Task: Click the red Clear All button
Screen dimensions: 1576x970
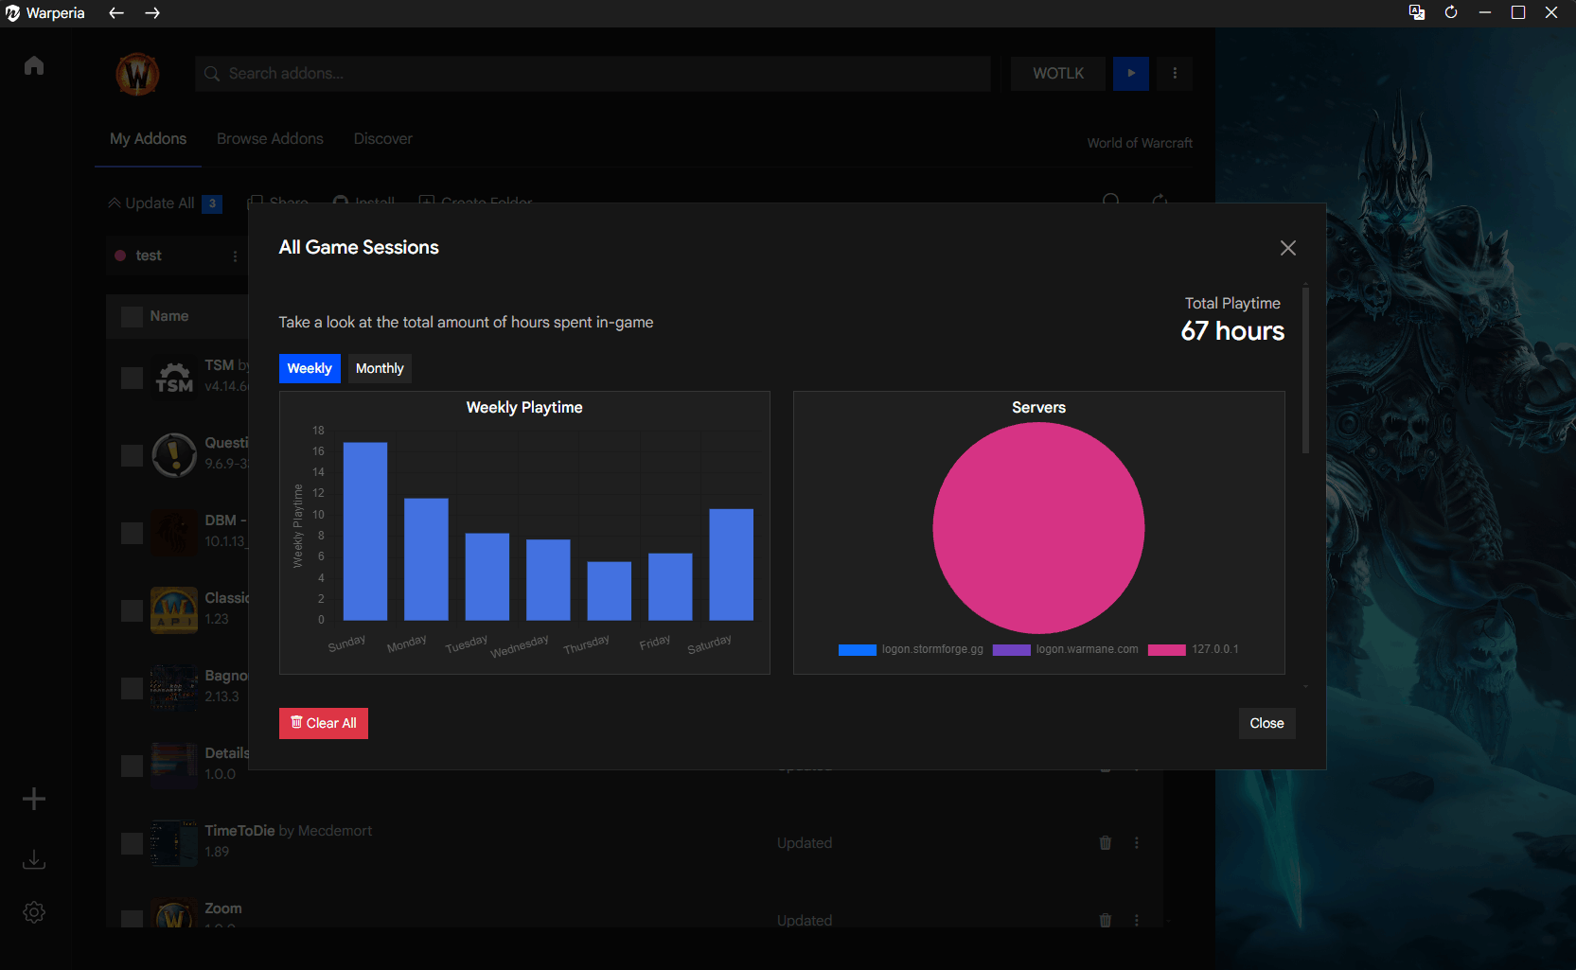Action: (324, 723)
